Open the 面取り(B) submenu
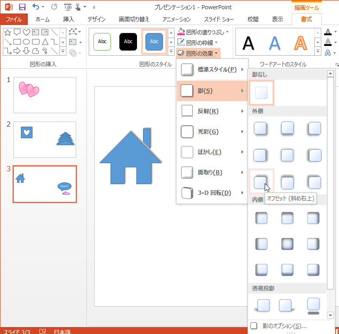 click(x=212, y=172)
